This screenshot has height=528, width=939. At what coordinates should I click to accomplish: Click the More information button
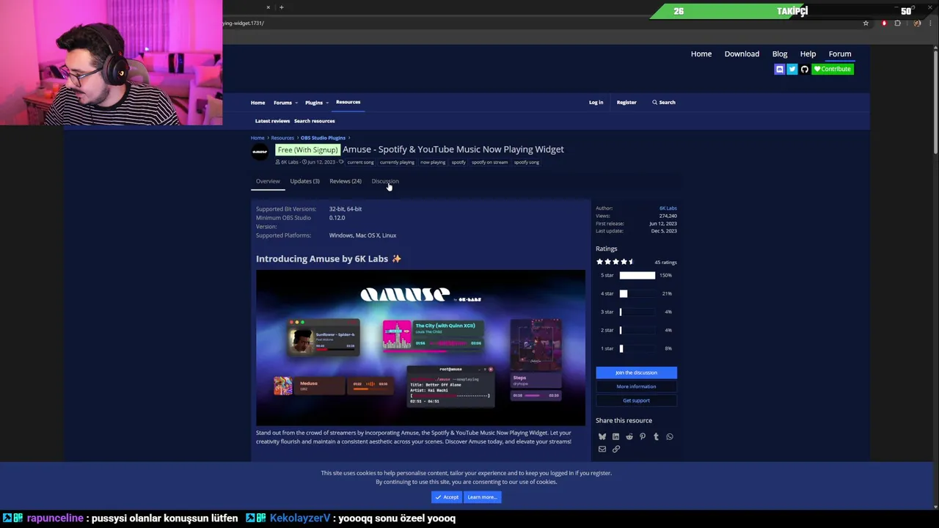[x=636, y=386]
